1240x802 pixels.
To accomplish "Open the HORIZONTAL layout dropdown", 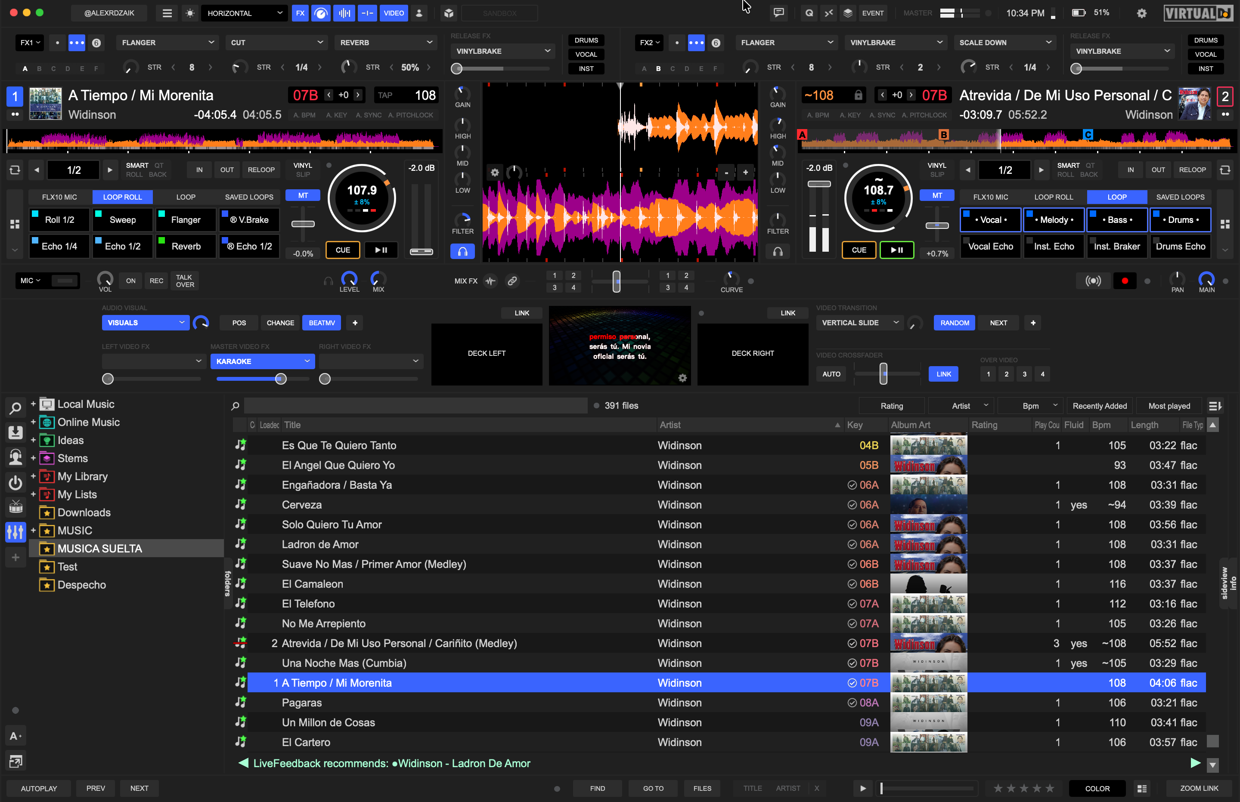I will point(244,13).
